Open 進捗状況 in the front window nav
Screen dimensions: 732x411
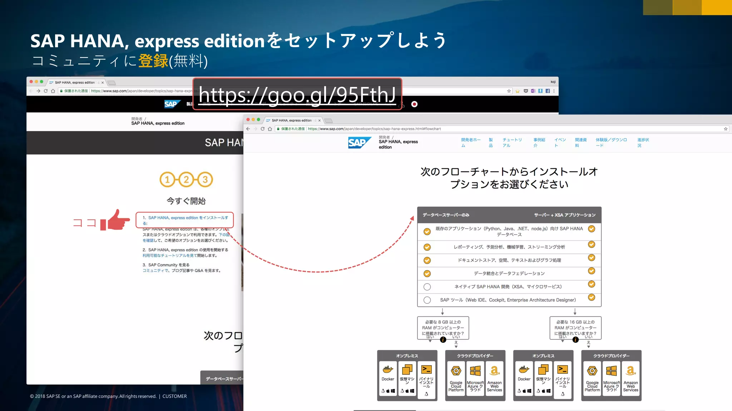tap(643, 143)
